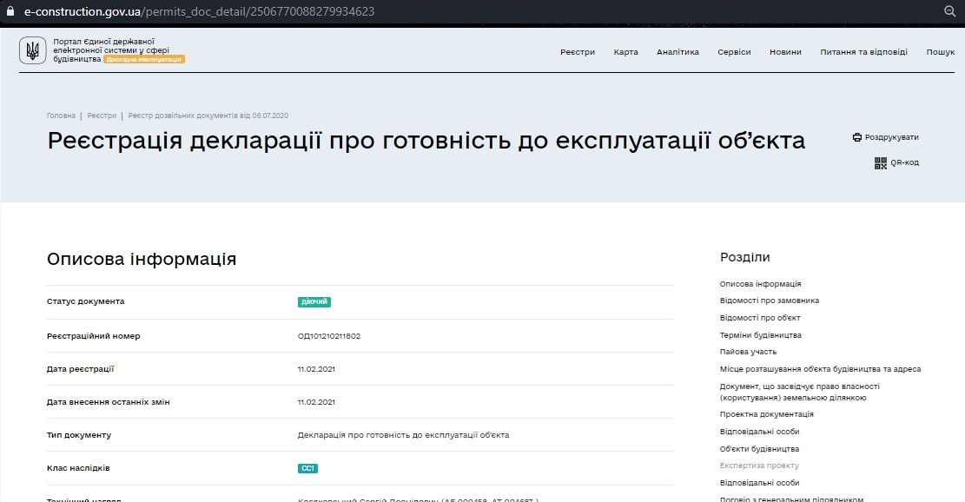This screenshot has width=965, height=502.
Task: Click the QR-код icon
Action: 881,163
